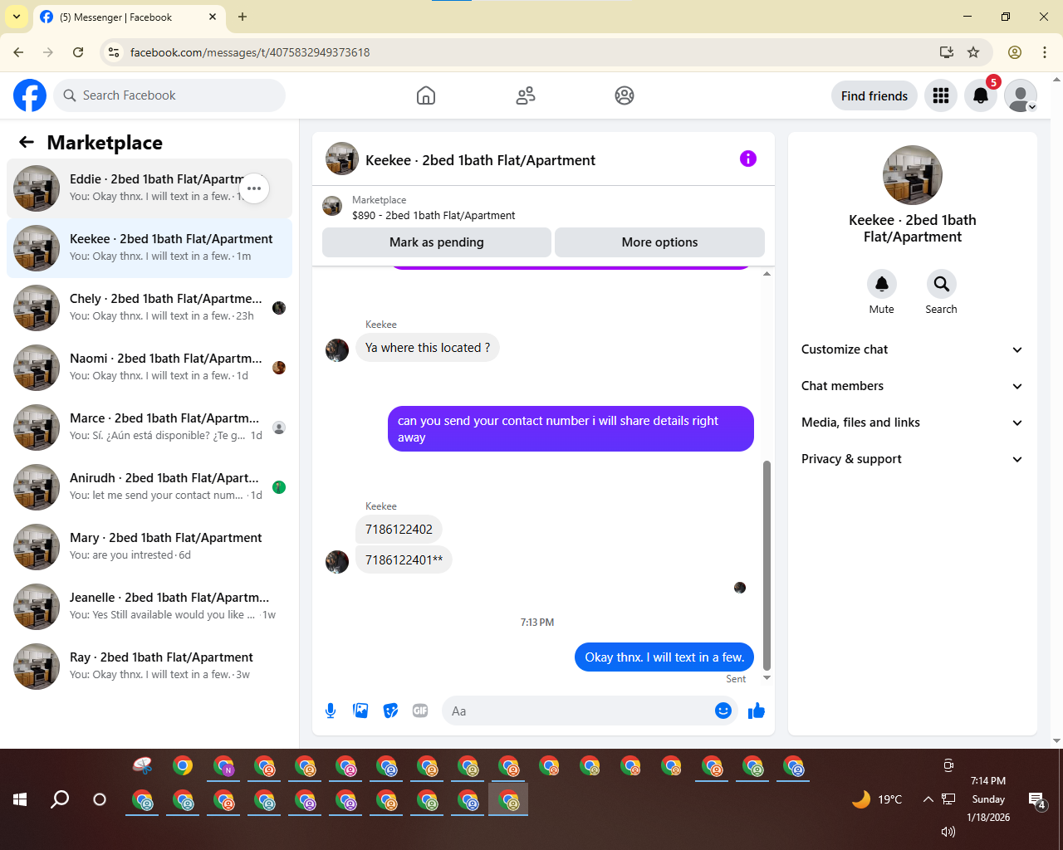Open the three-dot options on Eddie conversation
This screenshot has width=1063, height=850.
(x=254, y=188)
